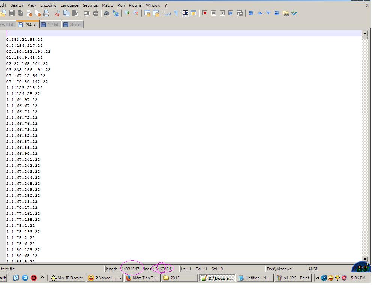The image size is (384, 288).
Task: Click the user defined language icon
Action: click(193, 13)
